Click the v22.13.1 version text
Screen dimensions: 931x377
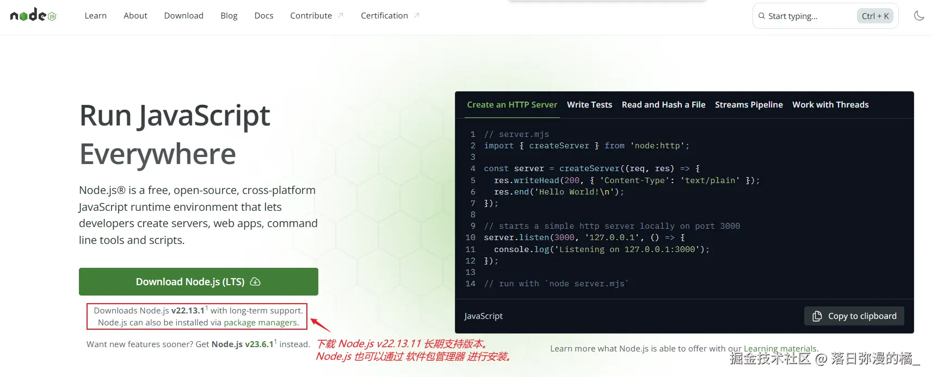pos(188,311)
